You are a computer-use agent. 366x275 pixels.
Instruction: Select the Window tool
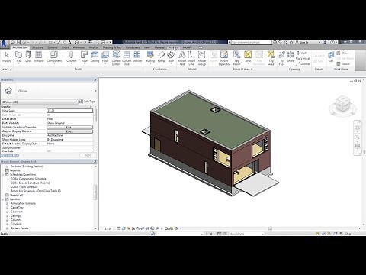39,57
